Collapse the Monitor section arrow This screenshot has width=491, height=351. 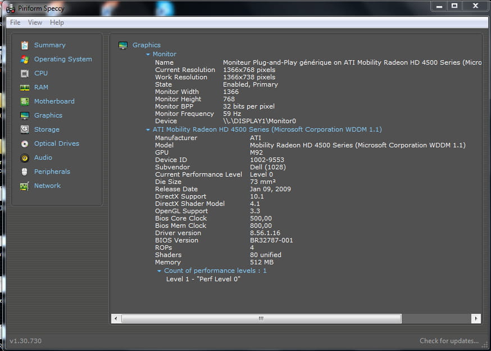pos(148,54)
